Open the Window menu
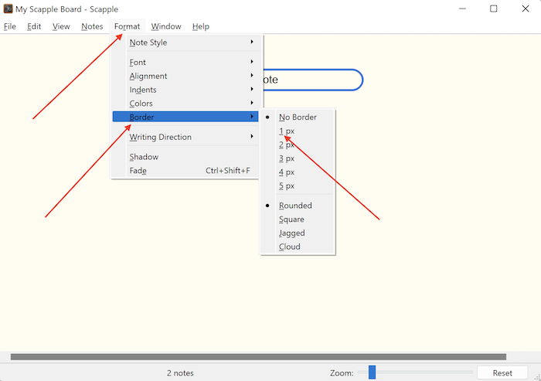The image size is (541, 381). 166,26
